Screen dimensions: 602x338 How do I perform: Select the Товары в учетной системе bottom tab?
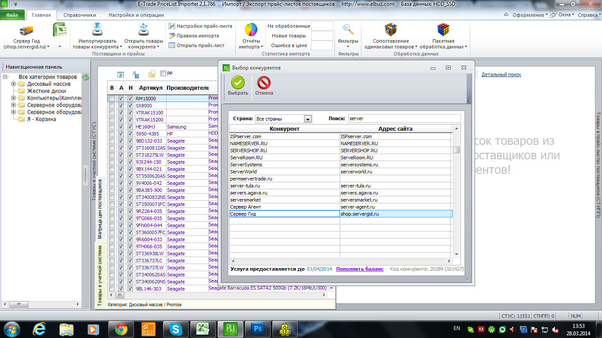tap(100, 275)
